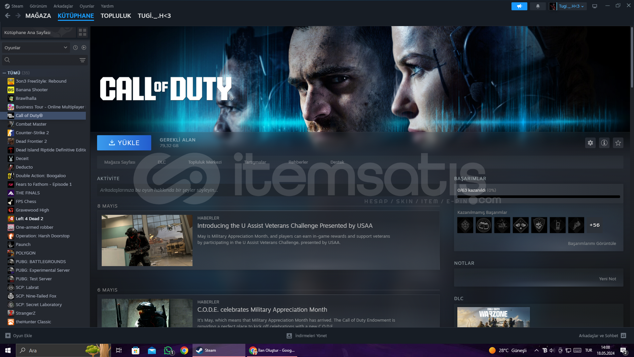
Task: Open Task View on the taskbar
Action: coord(119,350)
